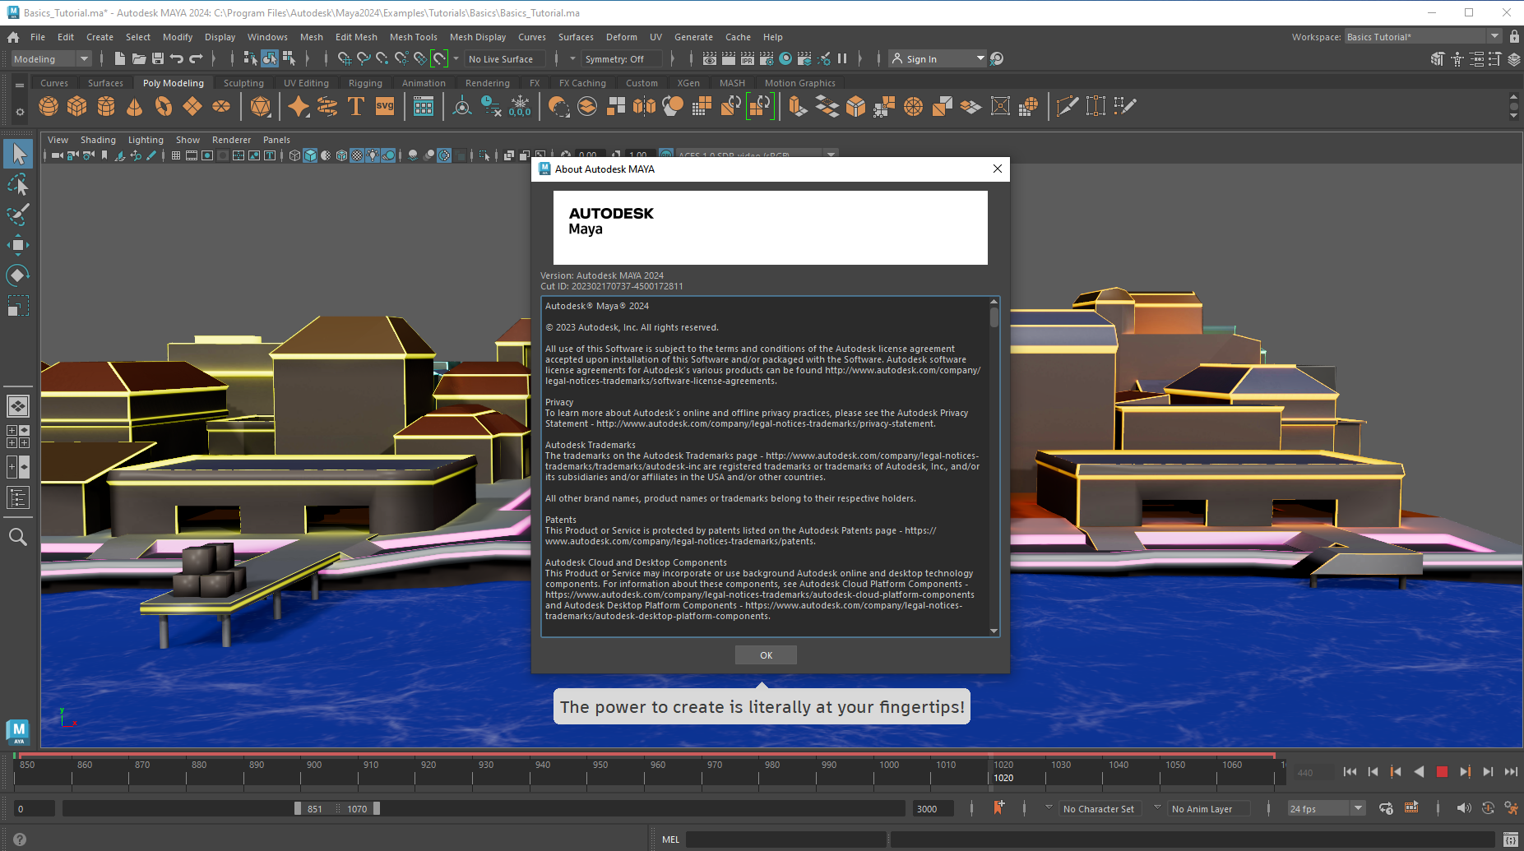Go to start of playback range
1524x851 pixels.
pos(1350,771)
